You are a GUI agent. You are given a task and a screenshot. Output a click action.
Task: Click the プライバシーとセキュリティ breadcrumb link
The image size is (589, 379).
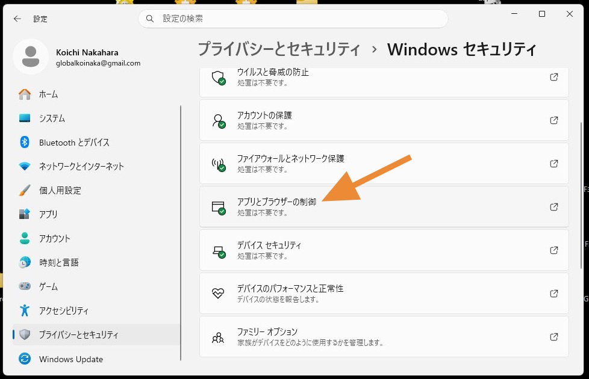pos(279,49)
